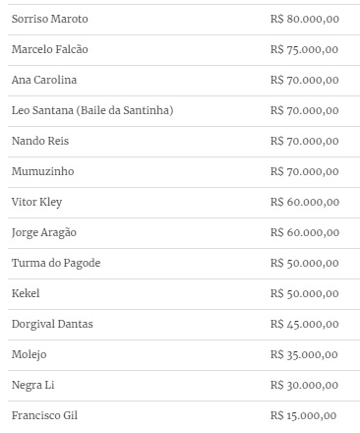Select the R$ 35.000,00 amount
Screen dimensions: 360x433
[x=304, y=354]
